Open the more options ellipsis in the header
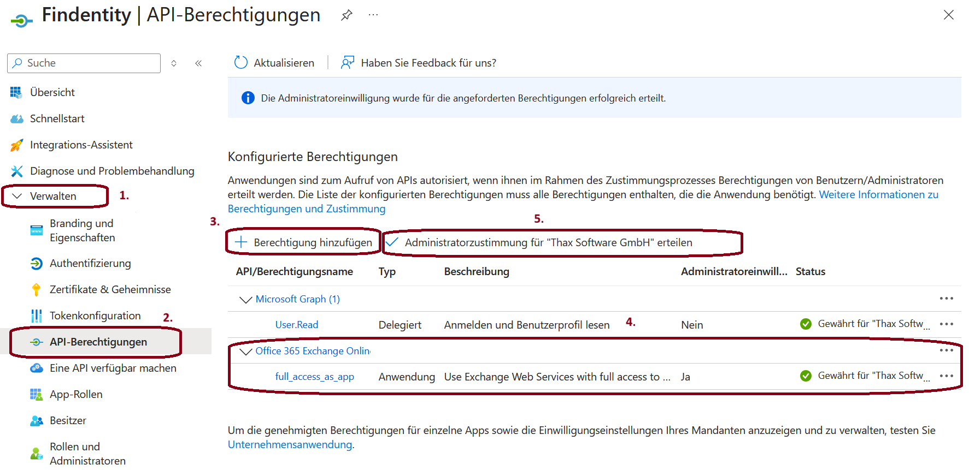This screenshot has height=470, width=969. pos(373,15)
